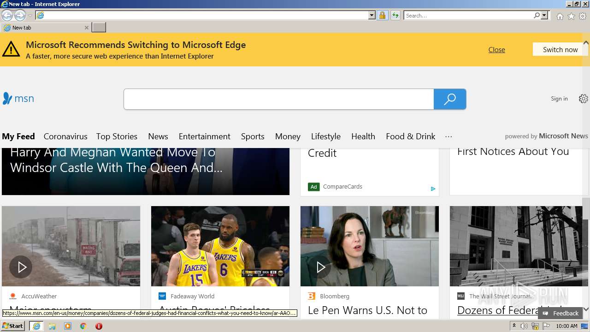Image resolution: width=590 pixels, height=332 pixels.
Task: Click the security lock icon
Action: click(382, 15)
